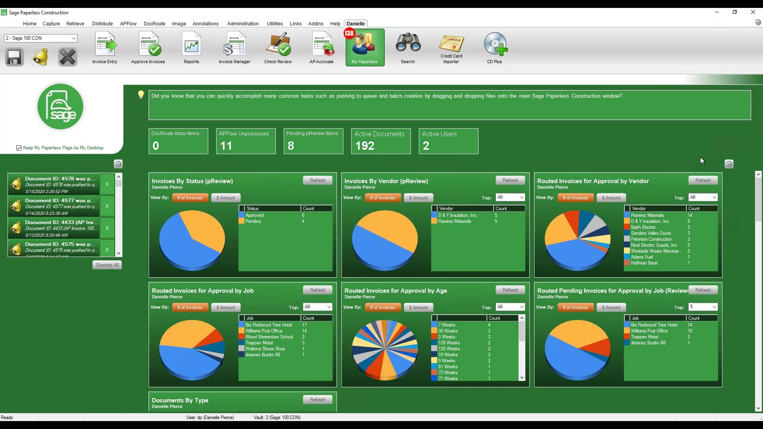The height and width of the screenshot is (429, 763).
Task: Open the Top dropdown for Invoices By Vendor
Action: [510, 197]
